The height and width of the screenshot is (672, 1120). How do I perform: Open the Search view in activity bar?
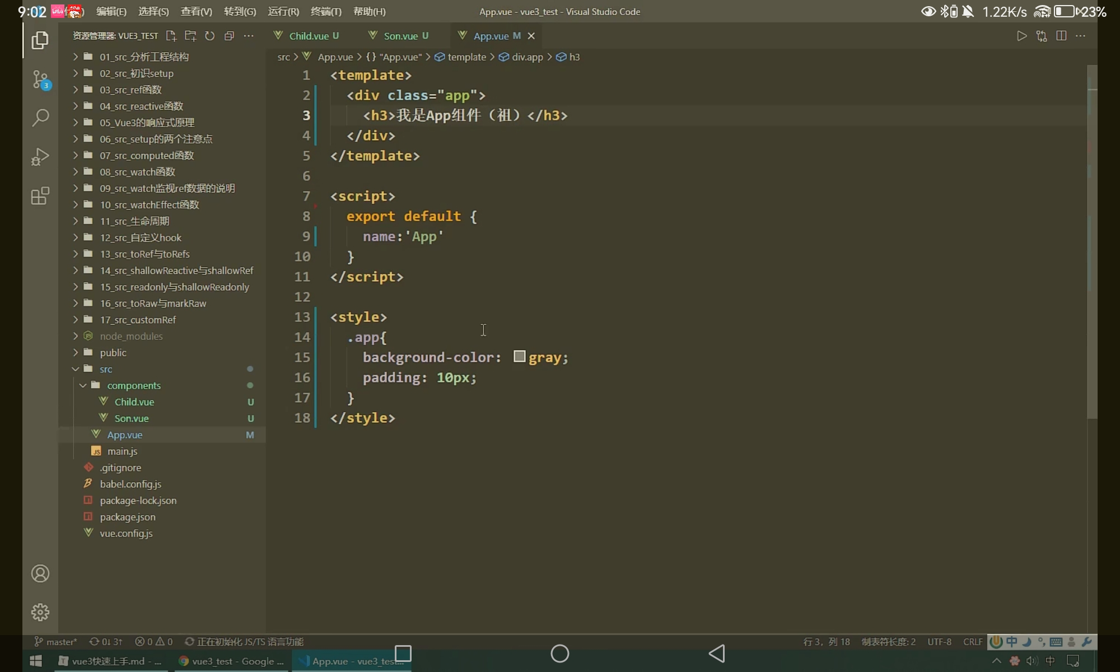pos(40,118)
